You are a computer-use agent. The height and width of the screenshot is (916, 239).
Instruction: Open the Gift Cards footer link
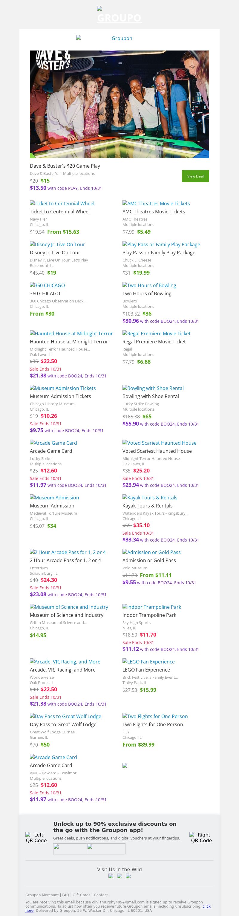[82, 895]
